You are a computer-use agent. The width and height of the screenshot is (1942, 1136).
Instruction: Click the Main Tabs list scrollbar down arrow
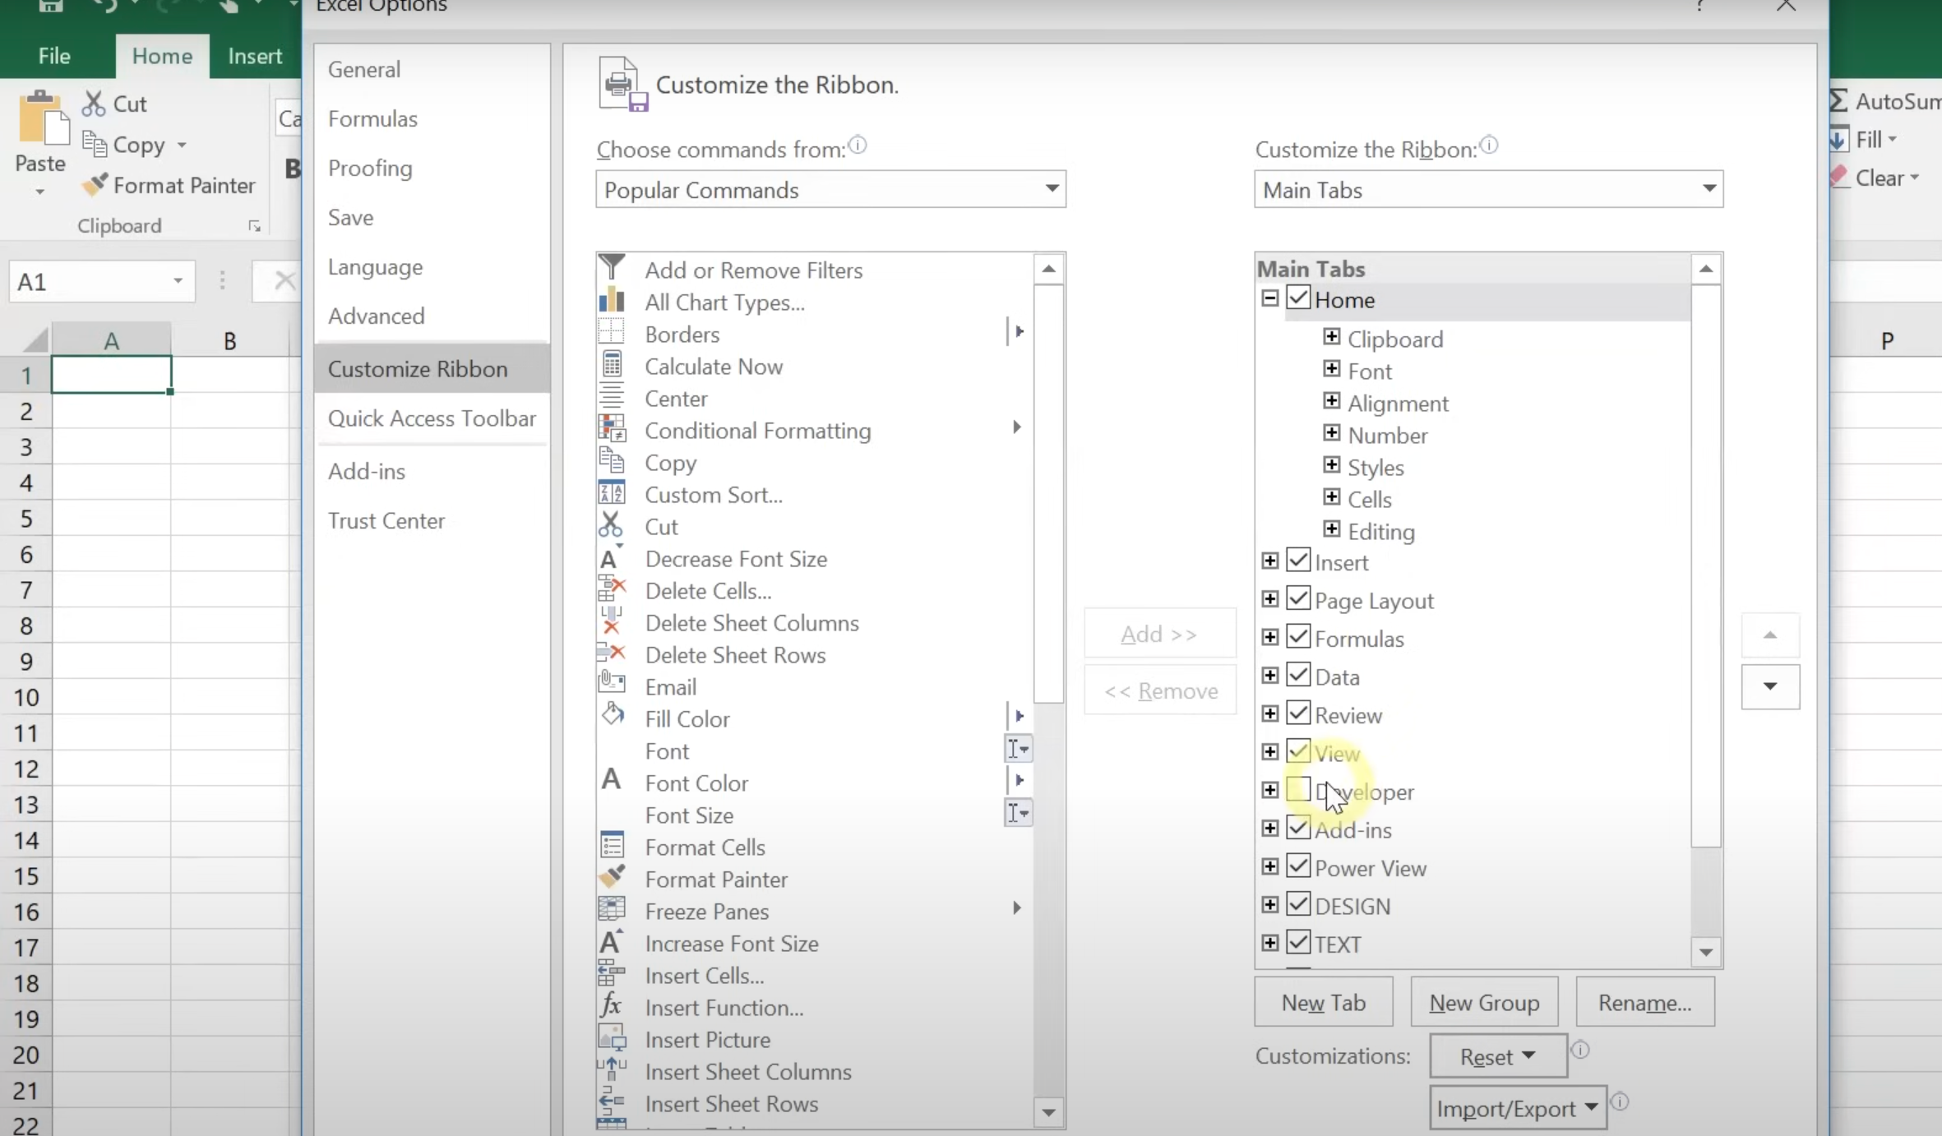coord(1706,952)
